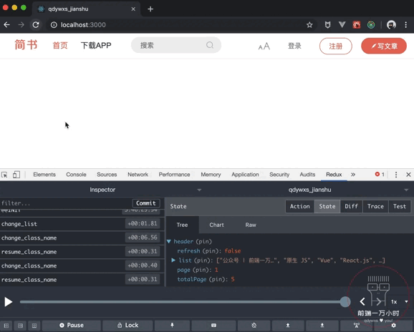This screenshot has width=414, height=332.
Task: Click the search magnifier icon
Action: pyautogui.click(x=210, y=45)
